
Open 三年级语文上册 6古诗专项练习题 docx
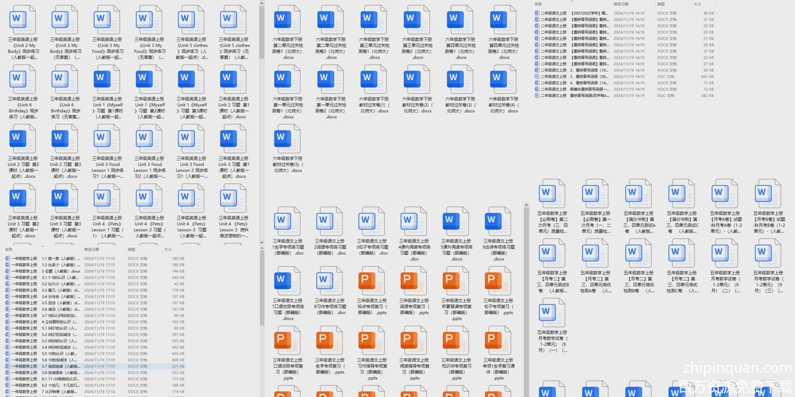coord(498,222)
